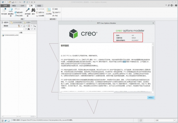The image size is (178, 123).
Task: Open the dropdown arrow beside the Undo icon
Action: tap(18, 2)
